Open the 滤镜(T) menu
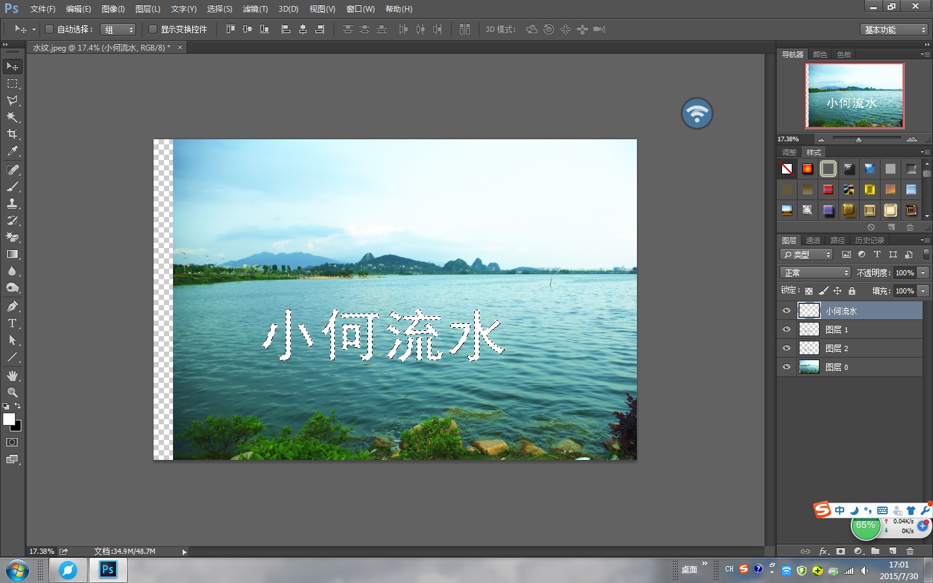This screenshot has height=583, width=933. (255, 9)
